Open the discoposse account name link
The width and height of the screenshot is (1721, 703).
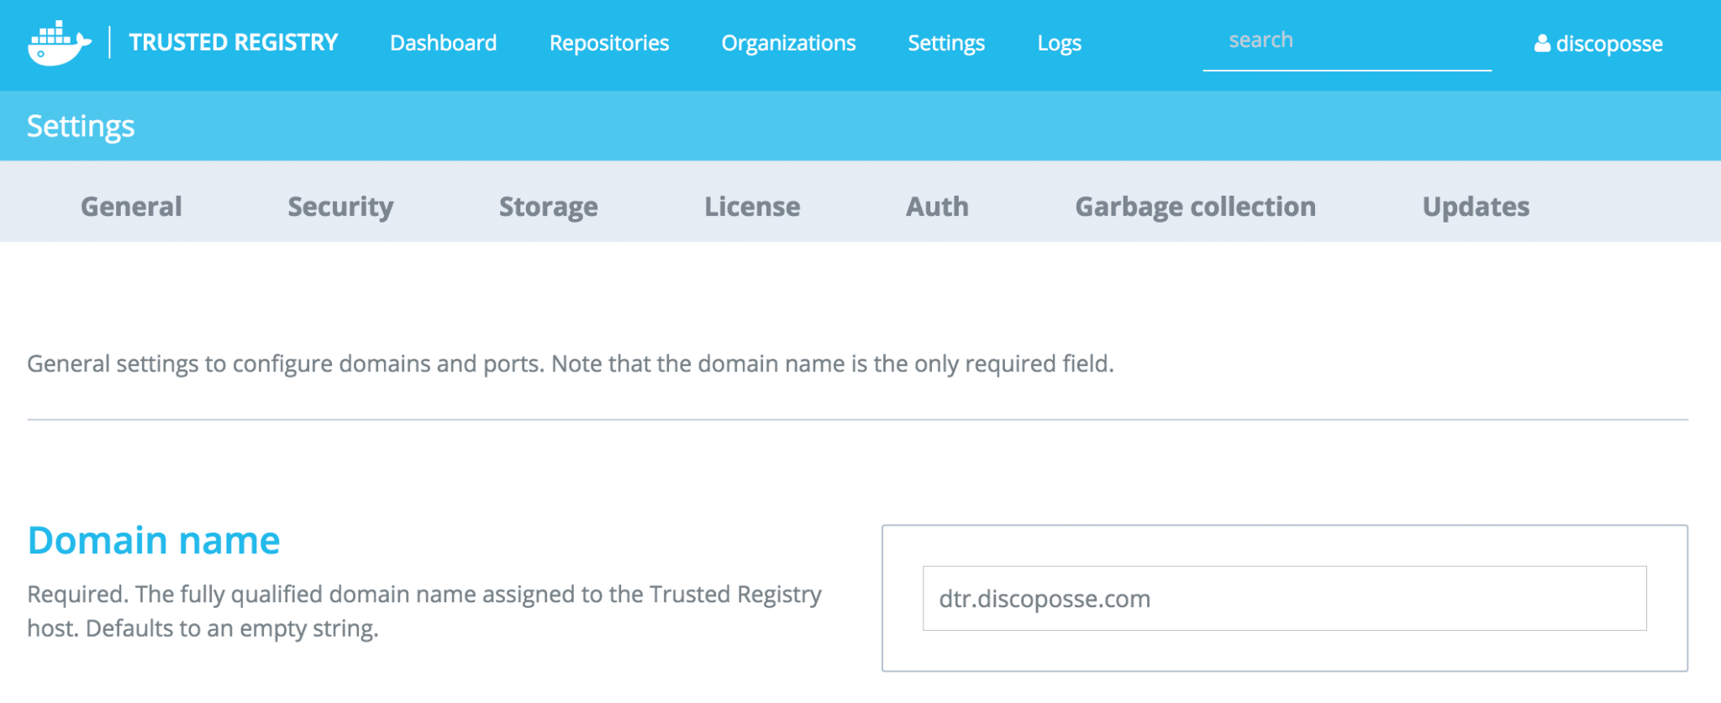(x=1608, y=44)
